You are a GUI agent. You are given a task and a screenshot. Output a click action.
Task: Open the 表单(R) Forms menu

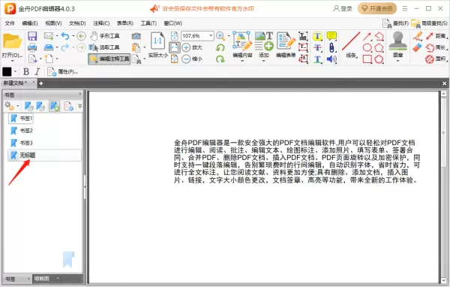coord(125,23)
